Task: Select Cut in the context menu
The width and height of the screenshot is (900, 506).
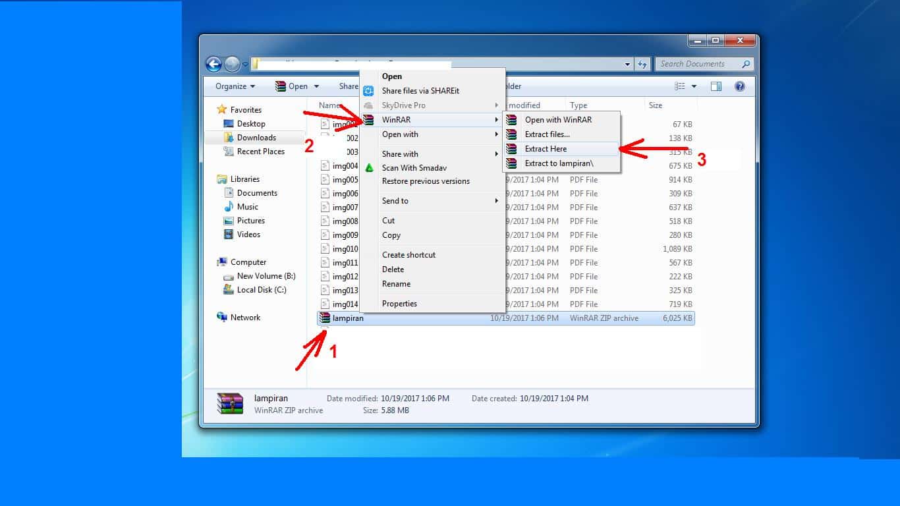Action: (388, 221)
